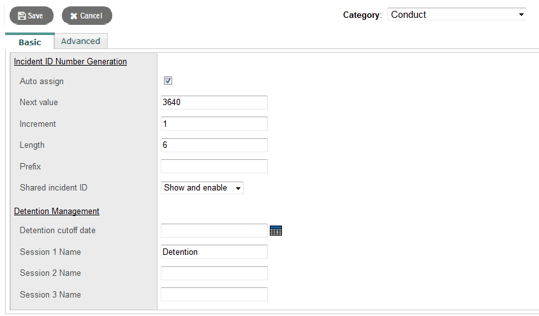Image resolution: width=539 pixels, height=316 pixels.
Task: Click the Detention cutoff date field
Action: [214, 231]
